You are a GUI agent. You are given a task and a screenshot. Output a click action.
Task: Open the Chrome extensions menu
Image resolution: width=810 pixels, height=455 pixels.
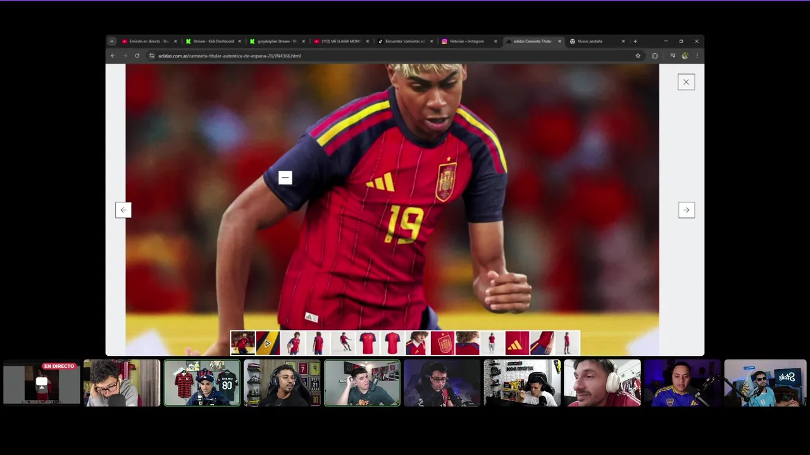point(655,56)
